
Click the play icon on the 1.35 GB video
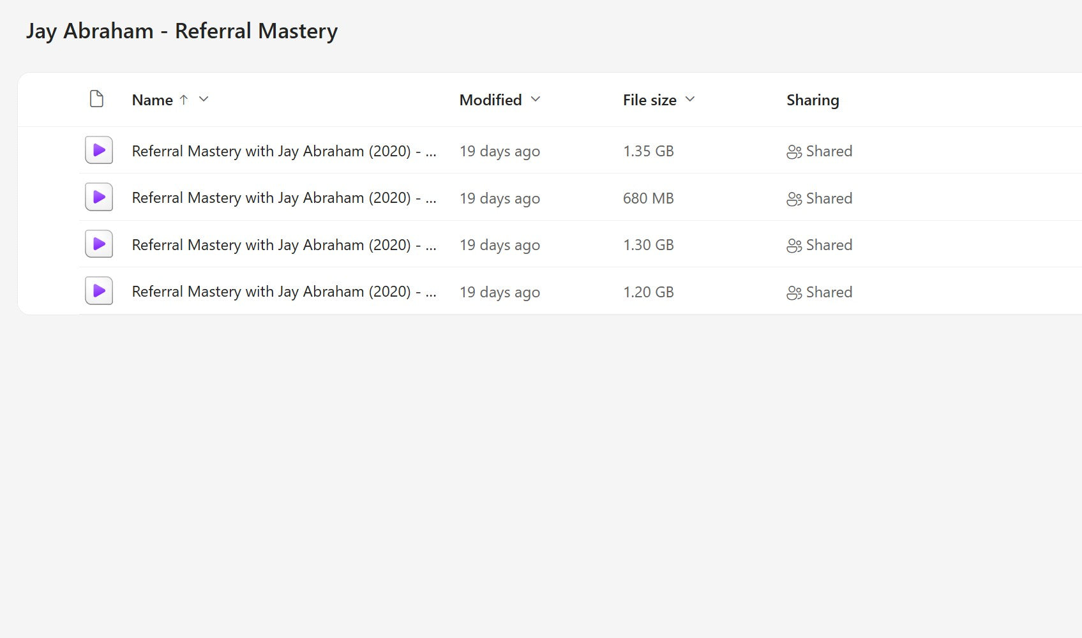pyautogui.click(x=98, y=151)
